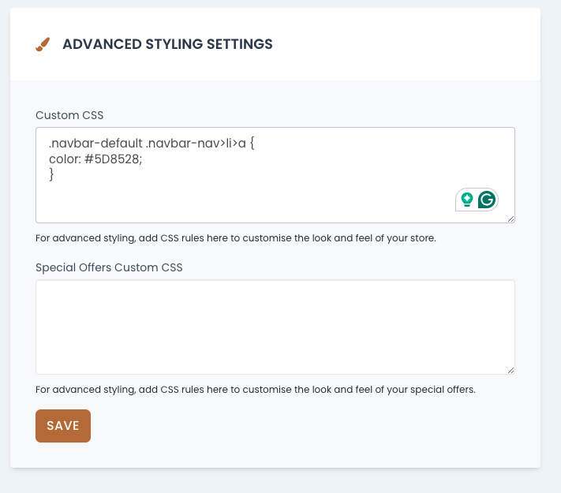Click the Special Offers Custom CSS label
This screenshot has height=493, width=561.
point(109,267)
